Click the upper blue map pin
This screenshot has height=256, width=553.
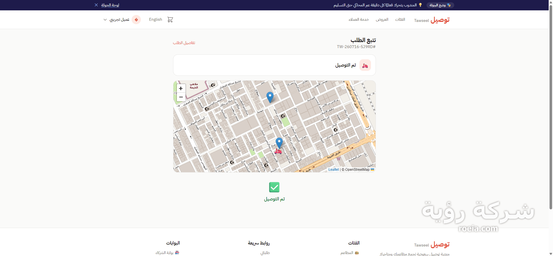click(270, 97)
